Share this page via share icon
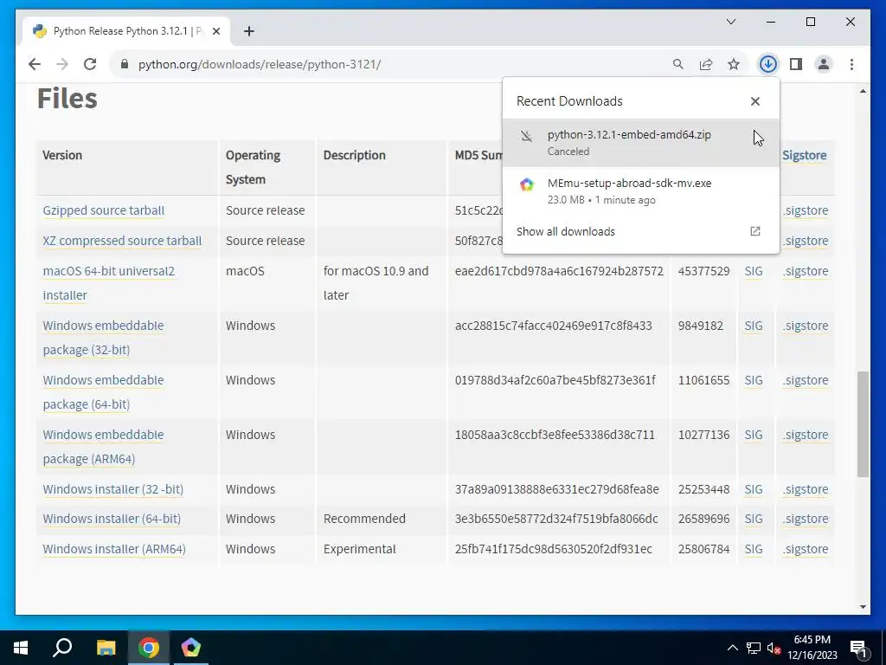Image resolution: width=886 pixels, height=665 pixels. coord(706,64)
